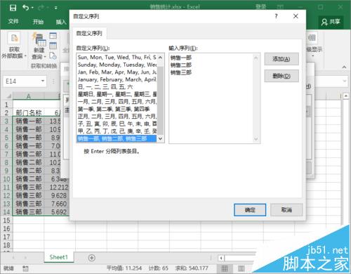The image size is (351, 274).
Task: Open the quick access toolbar customize arrow
Action: (x=56, y=8)
